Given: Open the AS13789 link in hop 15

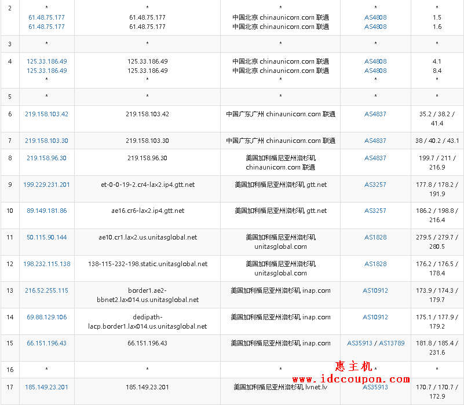Looking at the screenshot, I should tap(392, 343).
